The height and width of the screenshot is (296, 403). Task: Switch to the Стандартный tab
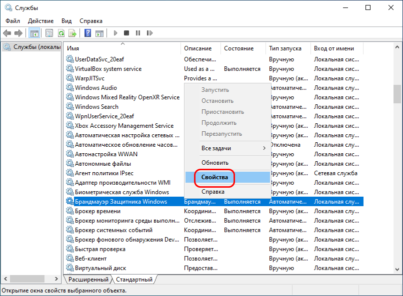point(134,280)
